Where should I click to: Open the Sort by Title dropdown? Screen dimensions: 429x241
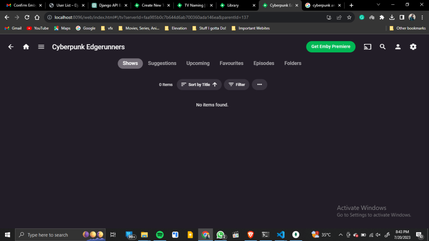tap(199, 85)
